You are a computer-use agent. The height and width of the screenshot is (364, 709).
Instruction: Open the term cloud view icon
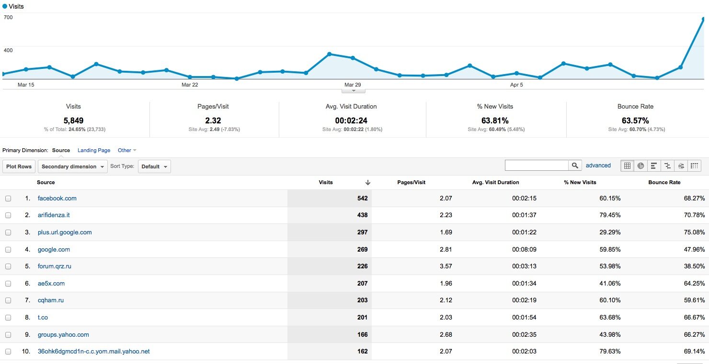click(681, 166)
